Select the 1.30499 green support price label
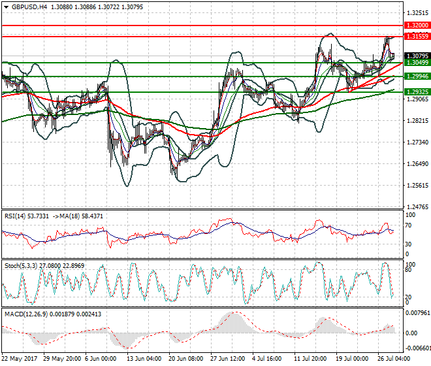 (x=417, y=63)
